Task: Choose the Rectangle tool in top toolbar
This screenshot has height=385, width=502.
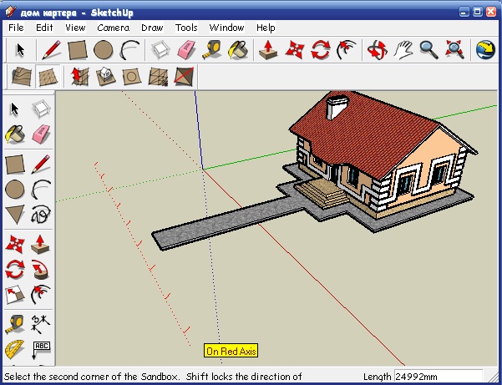Action: click(x=77, y=50)
